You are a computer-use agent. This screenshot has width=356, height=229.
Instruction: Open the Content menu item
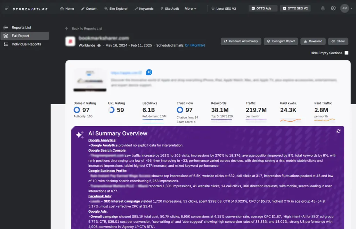(89, 9)
